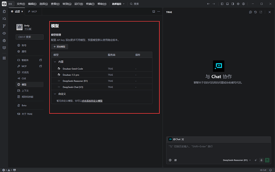Viewport: 275px width, 172px height.
Task: Collapse the 内置 models group
Action: 55,62
